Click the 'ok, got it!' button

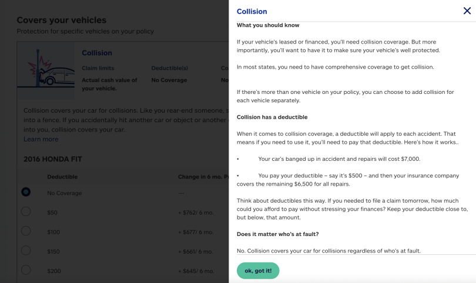click(258, 271)
